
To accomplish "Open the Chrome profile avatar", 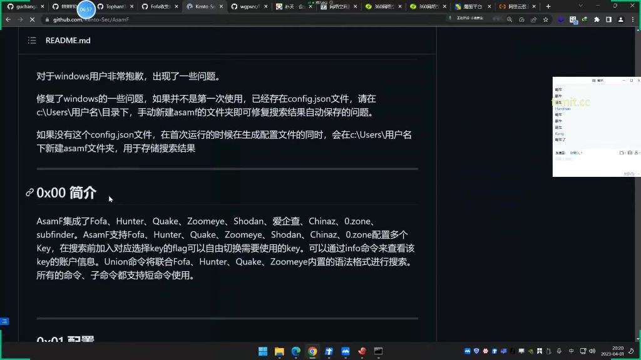I will [x=620, y=19].
